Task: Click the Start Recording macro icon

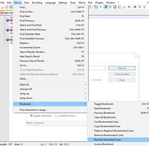Action: (x=135, y=7)
